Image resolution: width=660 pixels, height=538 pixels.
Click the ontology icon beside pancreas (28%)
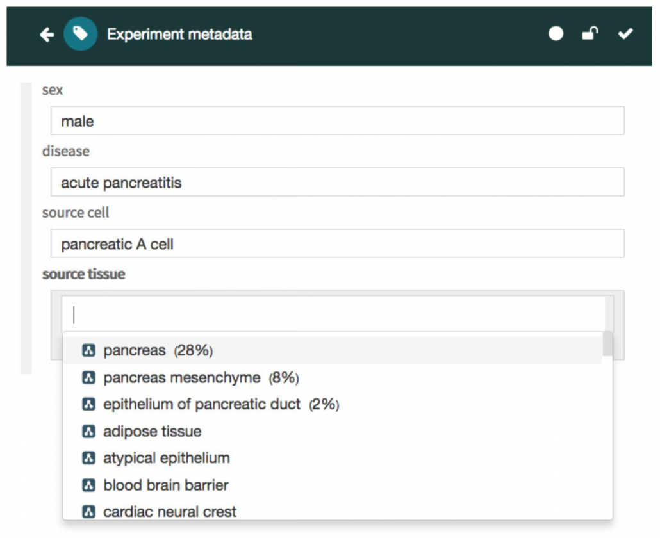tap(88, 350)
